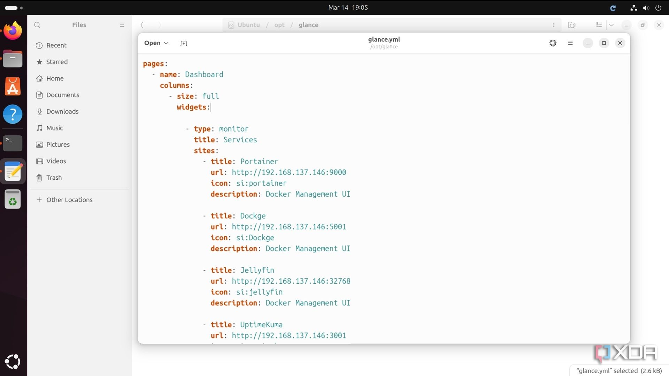Click the network icon in top bar
Image resolution: width=669 pixels, height=376 pixels.
(x=634, y=8)
